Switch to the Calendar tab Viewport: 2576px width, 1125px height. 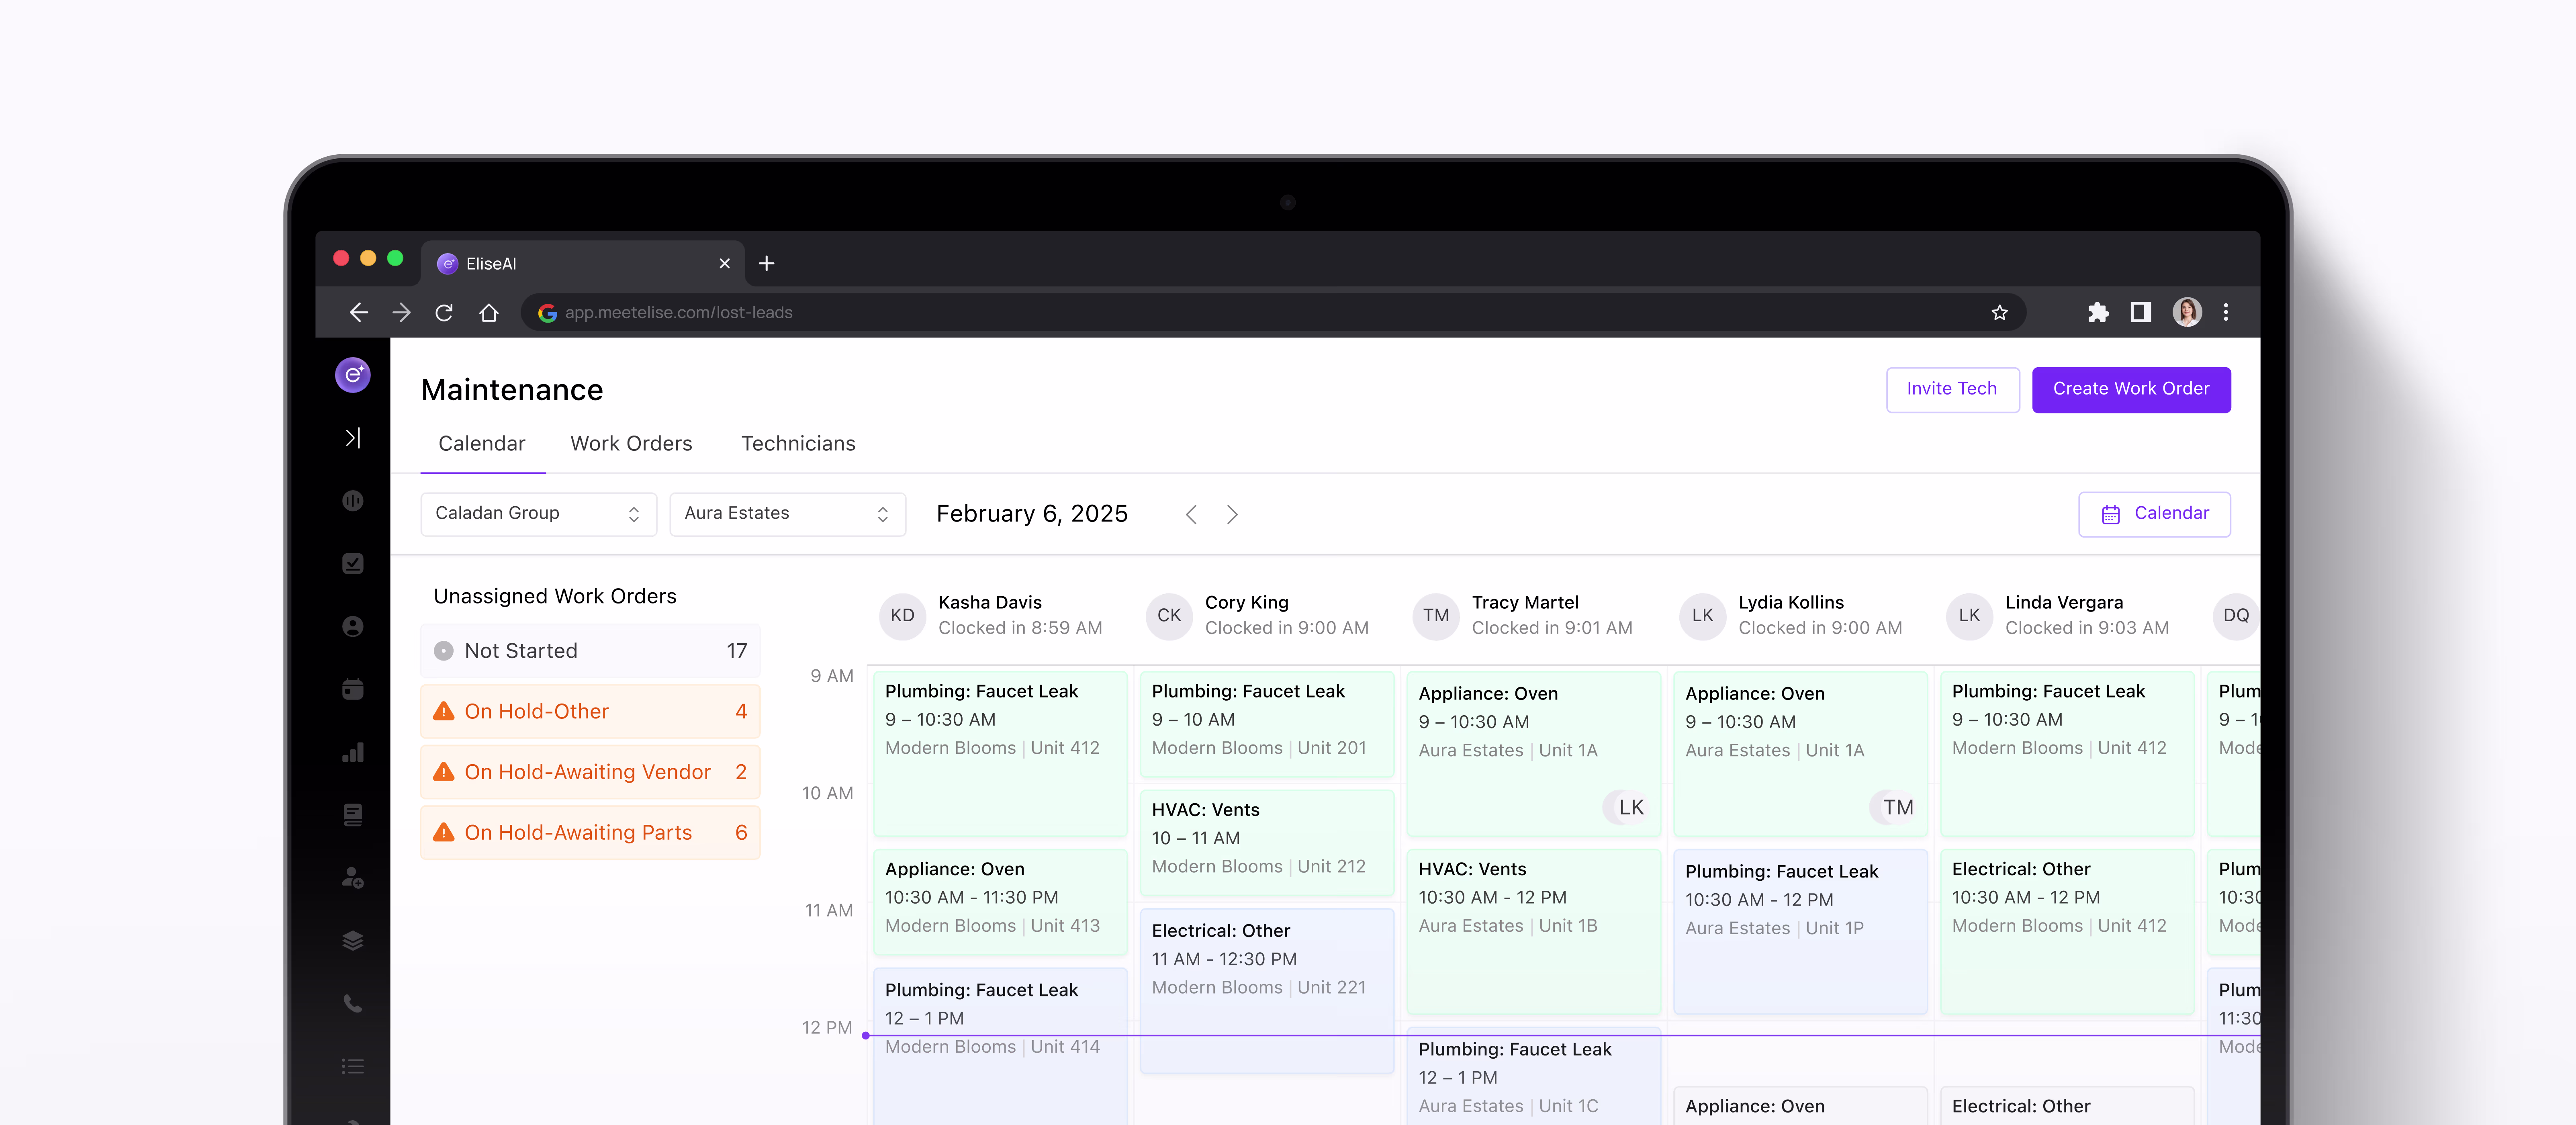(482, 444)
